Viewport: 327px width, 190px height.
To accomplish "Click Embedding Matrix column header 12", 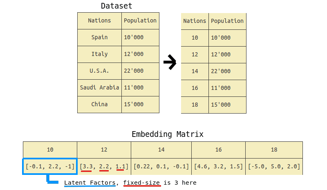I will 104,150.
